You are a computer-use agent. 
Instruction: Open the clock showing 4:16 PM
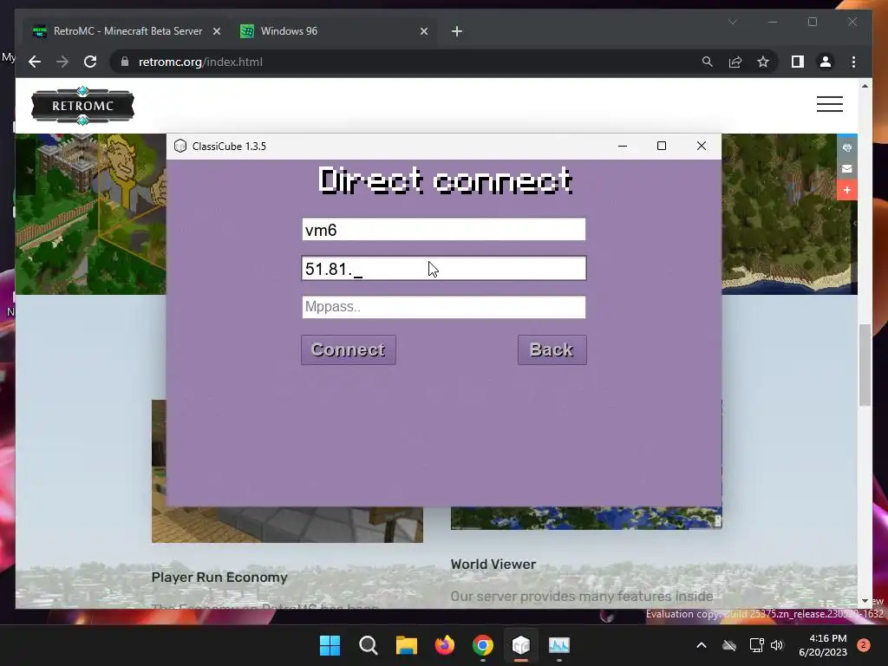[822, 645]
